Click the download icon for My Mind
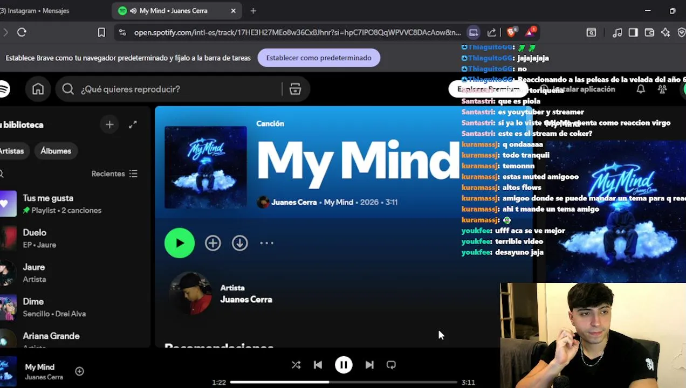 pos(240,243)
